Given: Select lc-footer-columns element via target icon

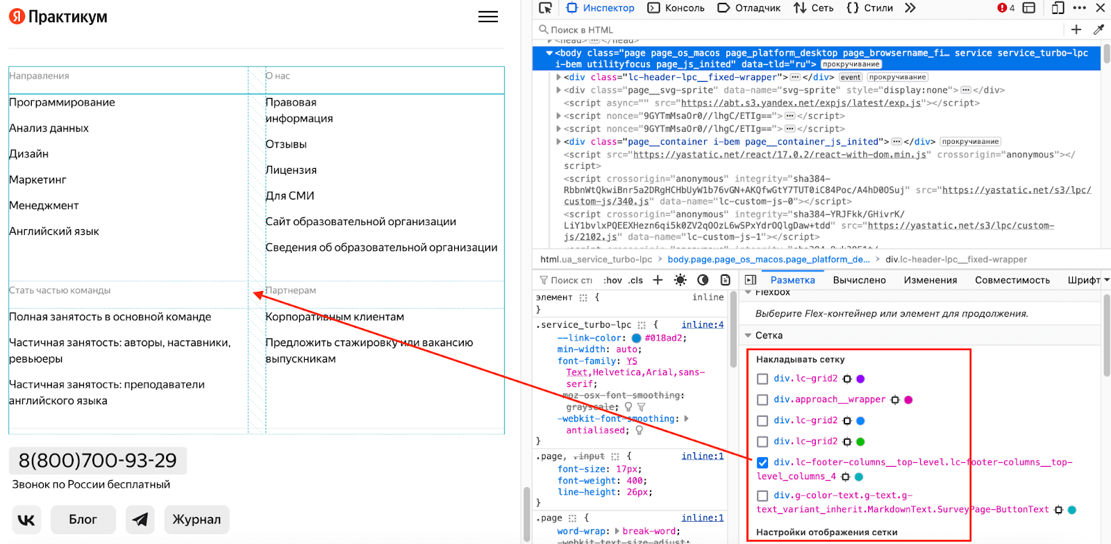Looking at the screenshot, I should [x=845, y=477].
